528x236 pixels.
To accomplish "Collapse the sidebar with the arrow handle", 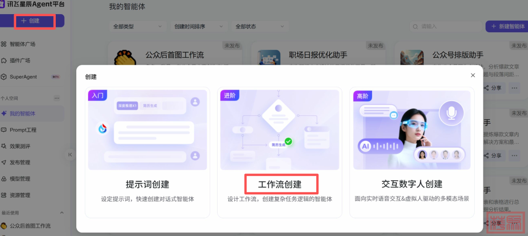I will coord(70,154).
